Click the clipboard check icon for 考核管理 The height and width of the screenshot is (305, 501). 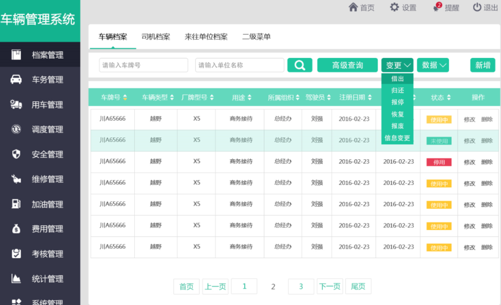[16, 254]
